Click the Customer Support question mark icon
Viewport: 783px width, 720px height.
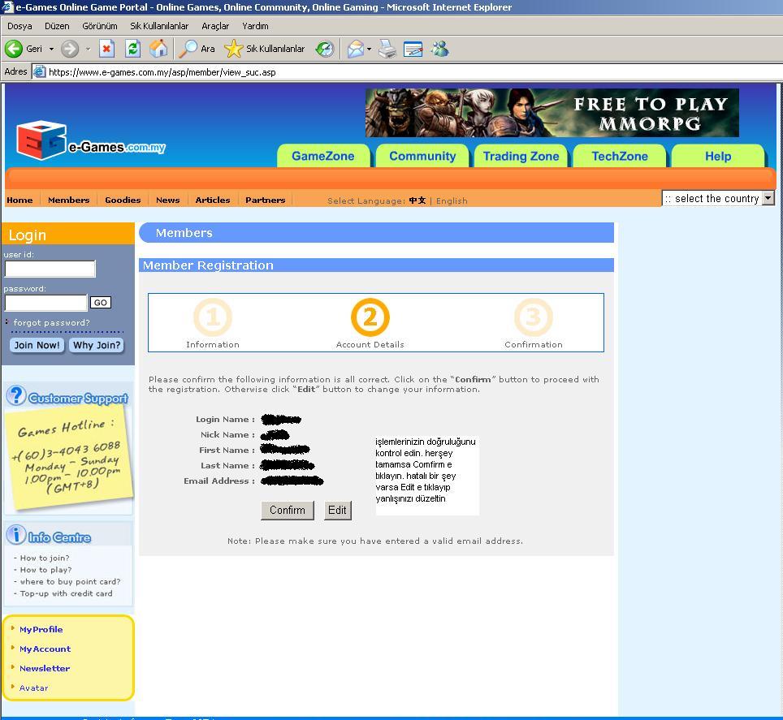click(x=16, y=395)
